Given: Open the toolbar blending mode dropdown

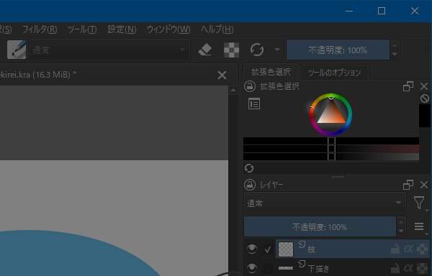Looking at the screenshot, I should (109, 50).
